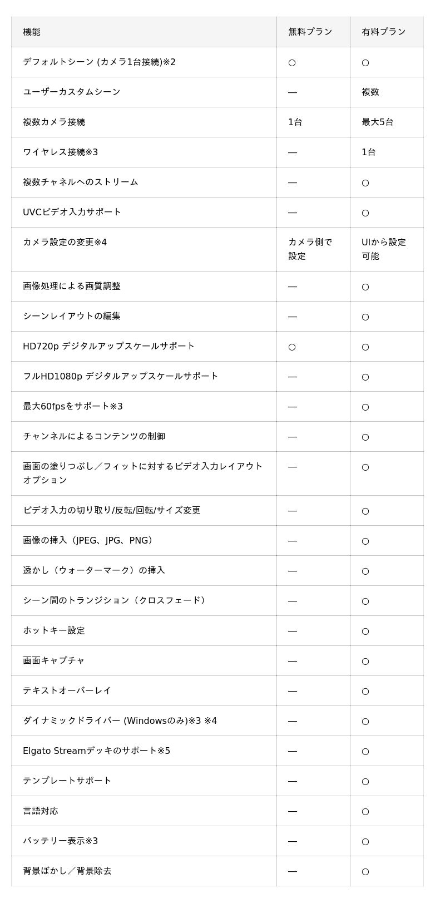Click the 最大5台 cell
Screen dimensions: 445x903
[x=377, y=122]
